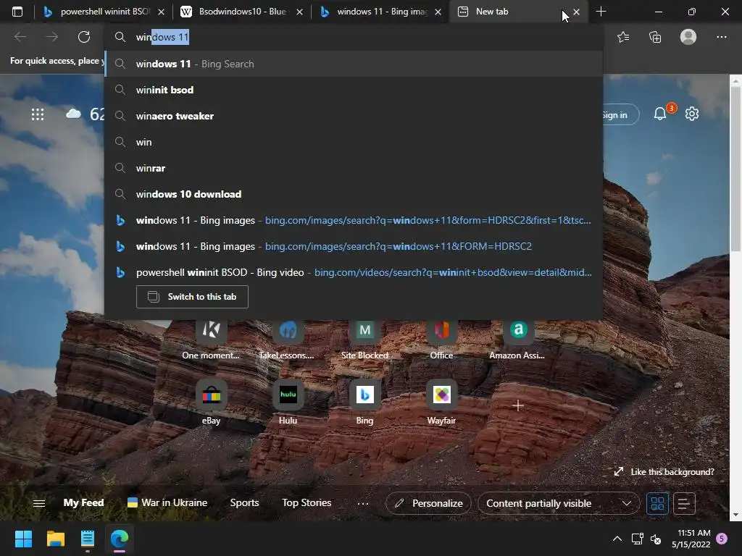
Task: Show hidden system tray icons
Action: (x=617, y=539)
